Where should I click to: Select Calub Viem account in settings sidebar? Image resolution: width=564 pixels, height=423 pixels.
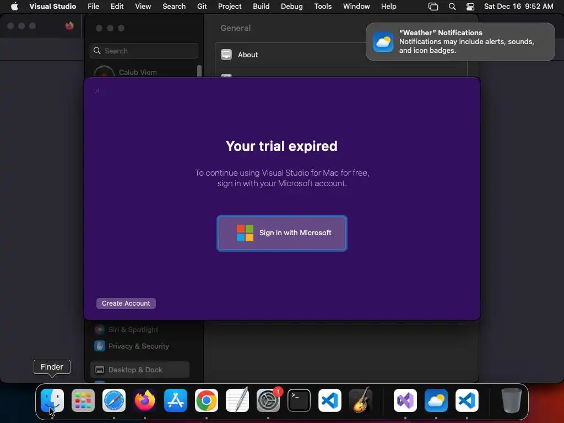coord(138,72)
